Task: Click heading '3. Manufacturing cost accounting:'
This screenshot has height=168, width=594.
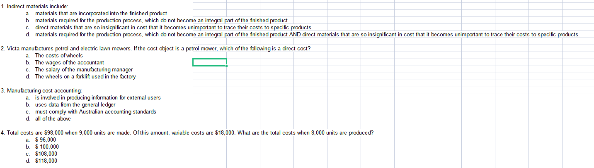Action: [41, 90]
